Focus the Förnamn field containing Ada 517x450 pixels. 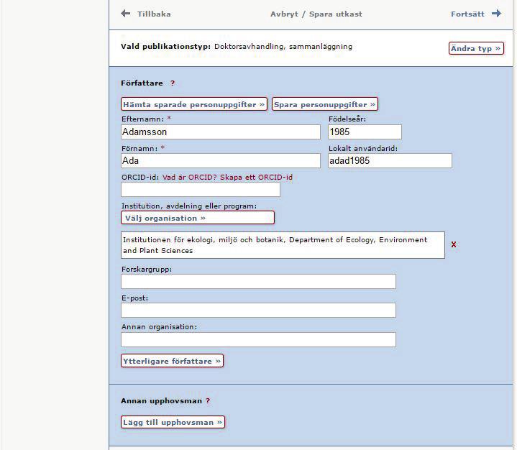[221, 161]
